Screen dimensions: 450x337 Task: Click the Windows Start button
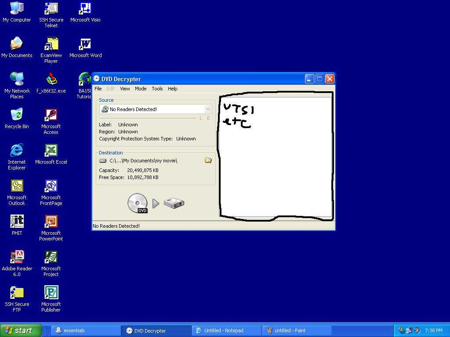coord(21,330)
